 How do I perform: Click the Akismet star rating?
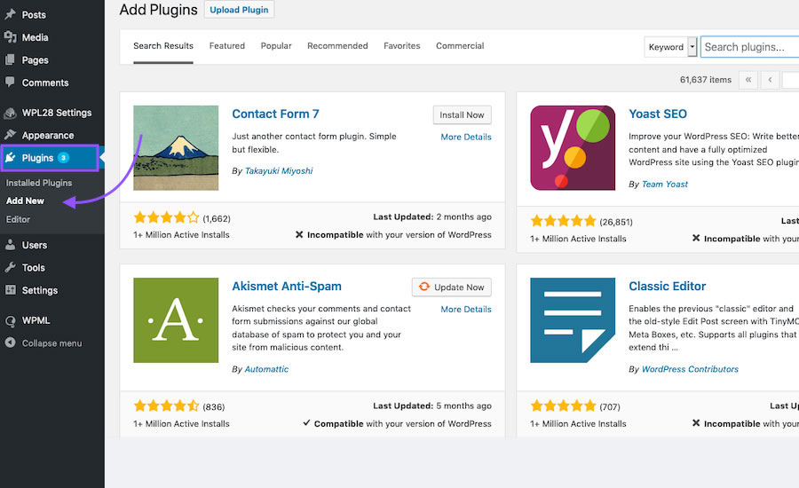[x=167, y=406]
